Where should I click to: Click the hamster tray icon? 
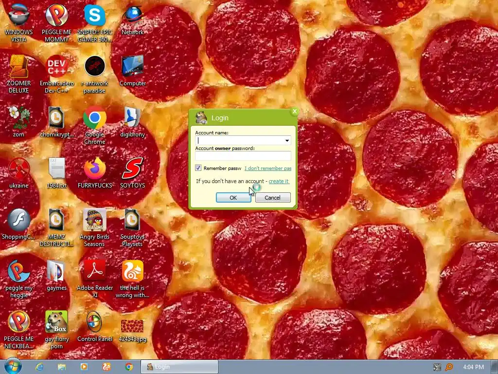click(x=437, y=367)
